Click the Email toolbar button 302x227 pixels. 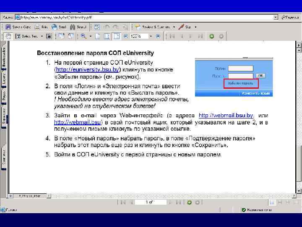point(59,27)
